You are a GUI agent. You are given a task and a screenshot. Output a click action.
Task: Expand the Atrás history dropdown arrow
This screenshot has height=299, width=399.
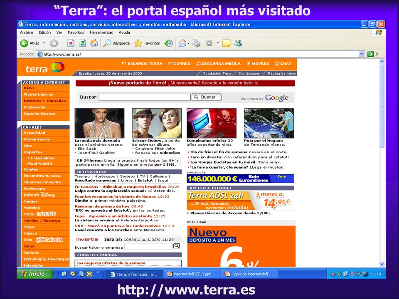(44, 43)
